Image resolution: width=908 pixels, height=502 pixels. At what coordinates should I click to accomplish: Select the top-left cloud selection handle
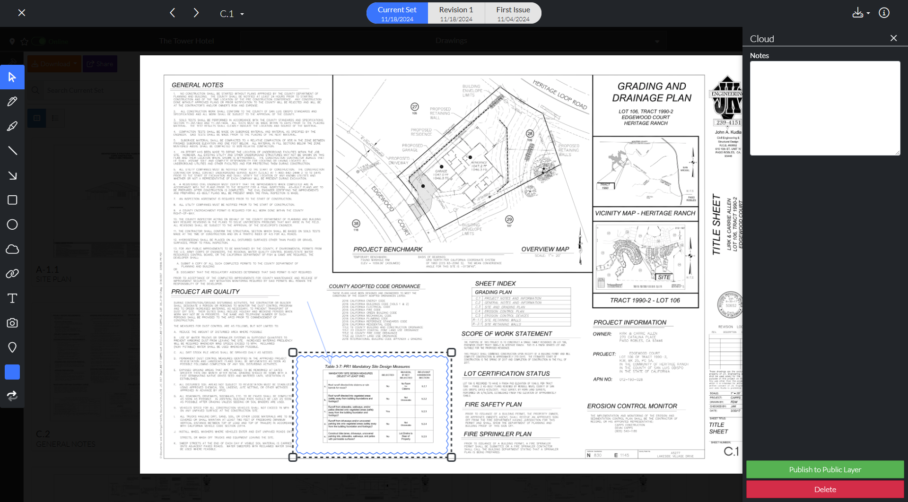click(293, 353)
